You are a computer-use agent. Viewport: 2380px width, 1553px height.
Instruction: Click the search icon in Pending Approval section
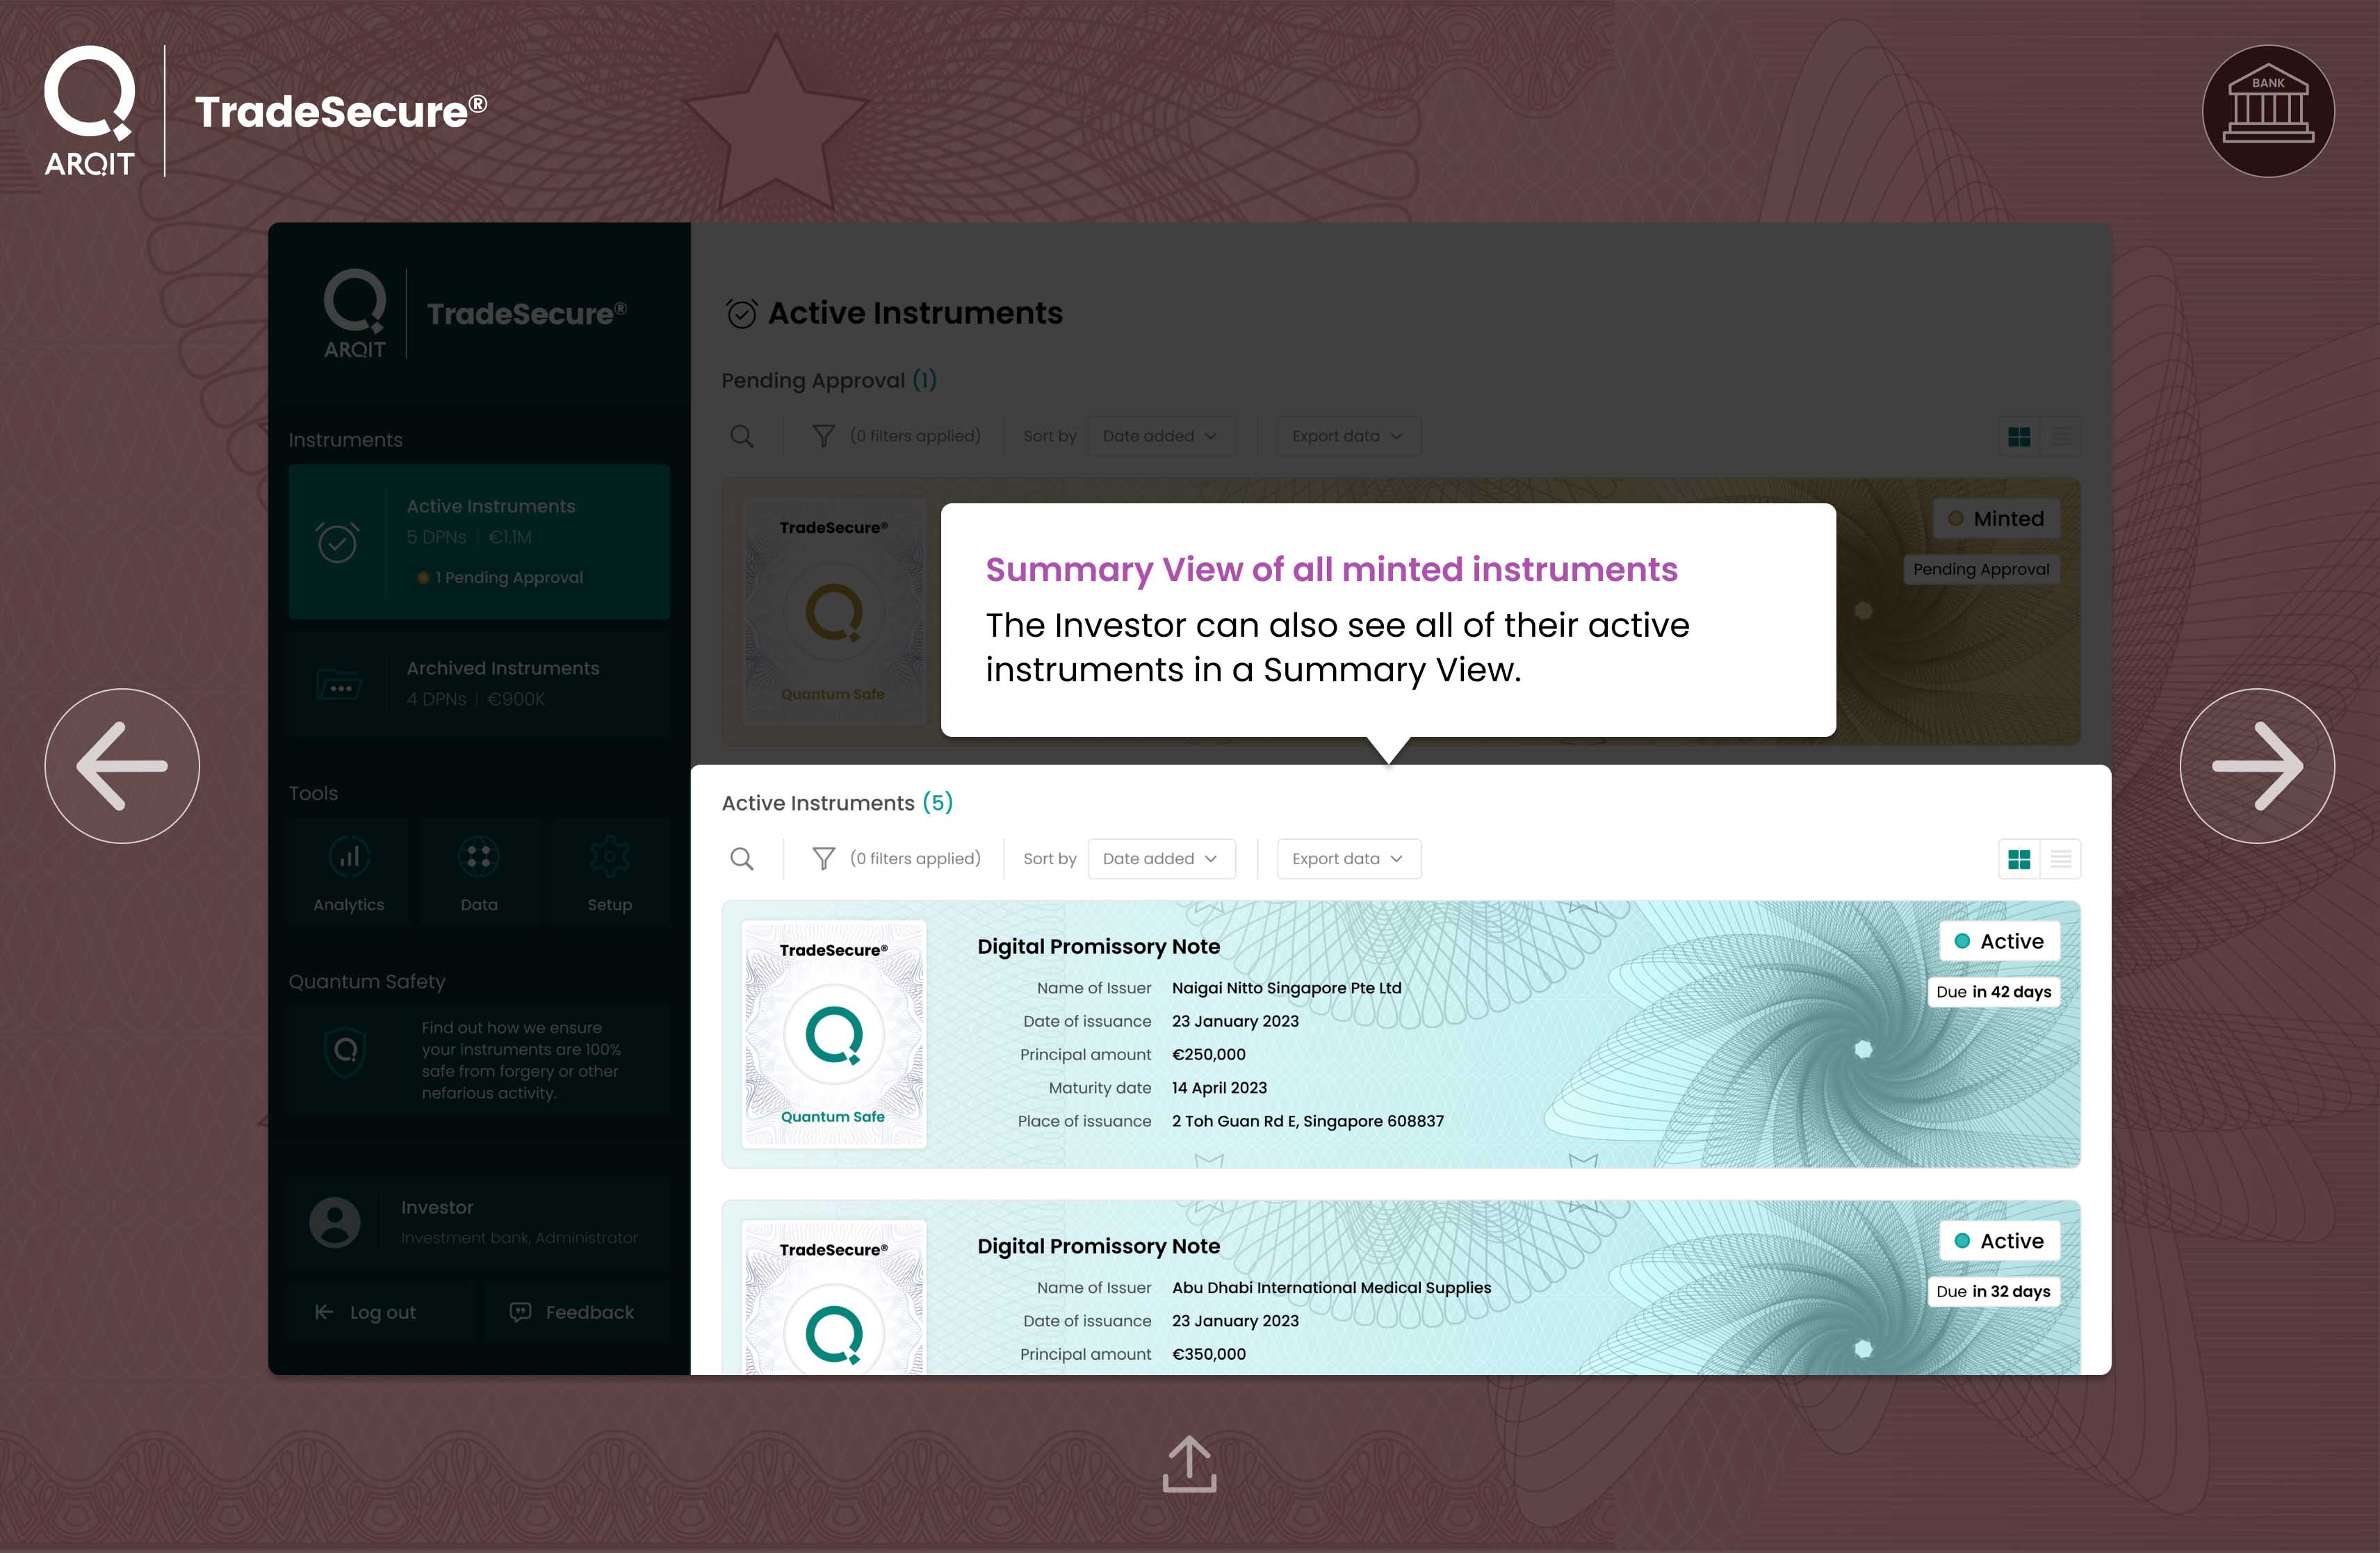tap(742, 436)
